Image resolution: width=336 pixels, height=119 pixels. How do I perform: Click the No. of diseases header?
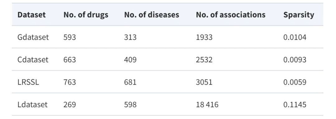[x=152, y=15]
